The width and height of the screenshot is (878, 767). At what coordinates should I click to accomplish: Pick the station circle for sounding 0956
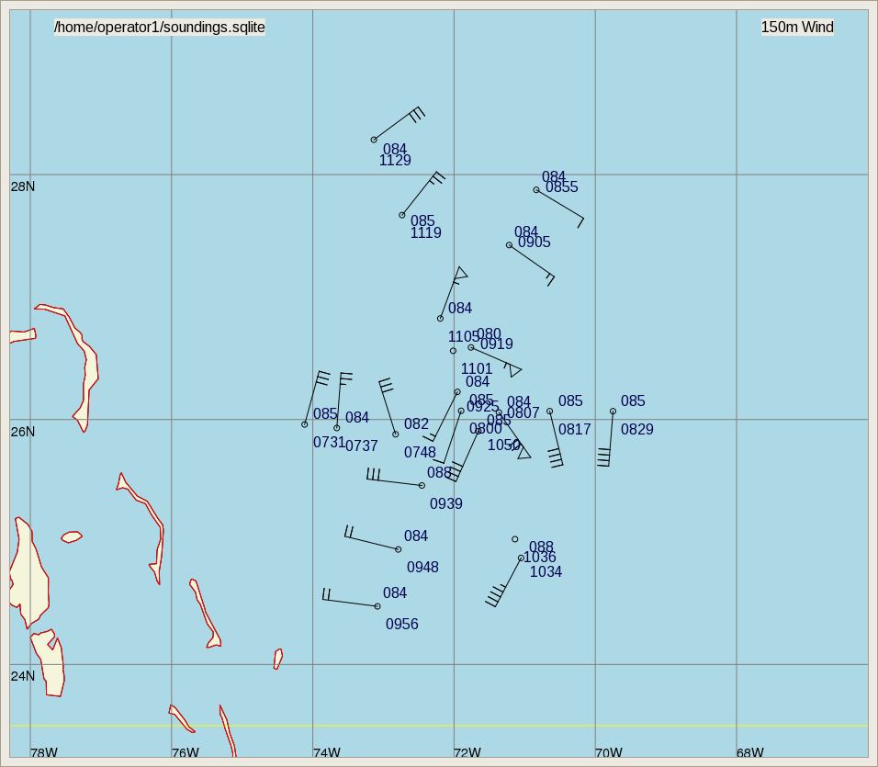pos(377,606)
